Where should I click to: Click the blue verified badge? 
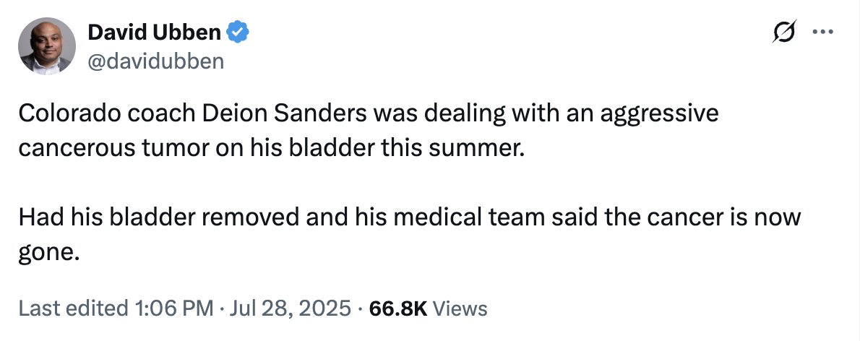(x=238, y=32)
